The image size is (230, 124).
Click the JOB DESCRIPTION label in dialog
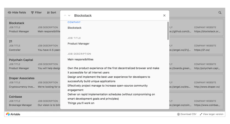point(79,54)
